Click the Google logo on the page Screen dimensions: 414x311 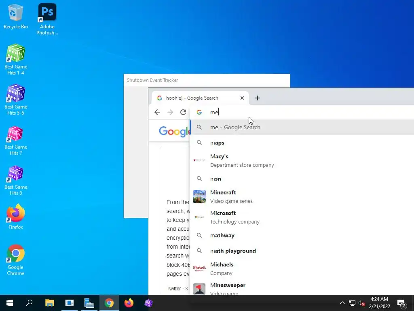click(x=175, y=131)
